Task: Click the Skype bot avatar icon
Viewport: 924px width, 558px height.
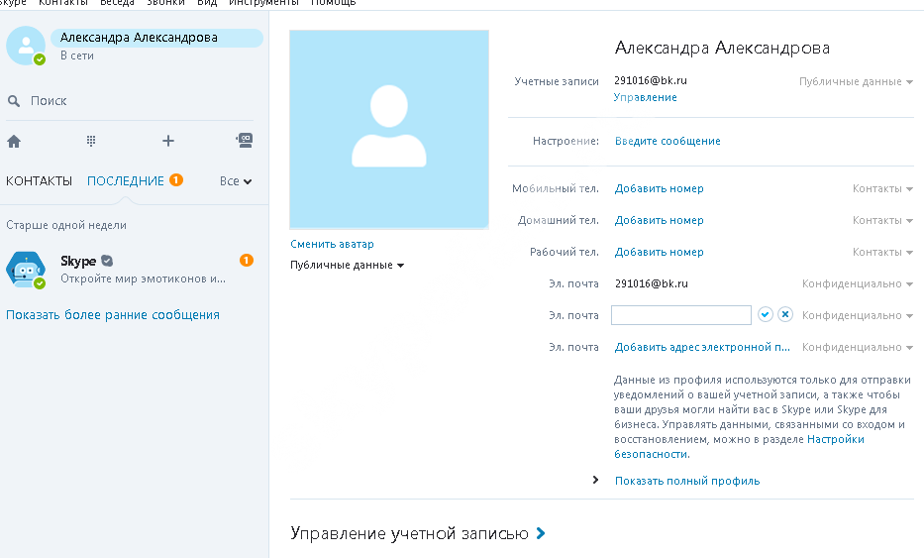Action: pos(25,269)
